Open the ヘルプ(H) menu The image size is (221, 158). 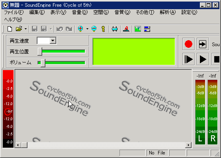coord(13,20)
